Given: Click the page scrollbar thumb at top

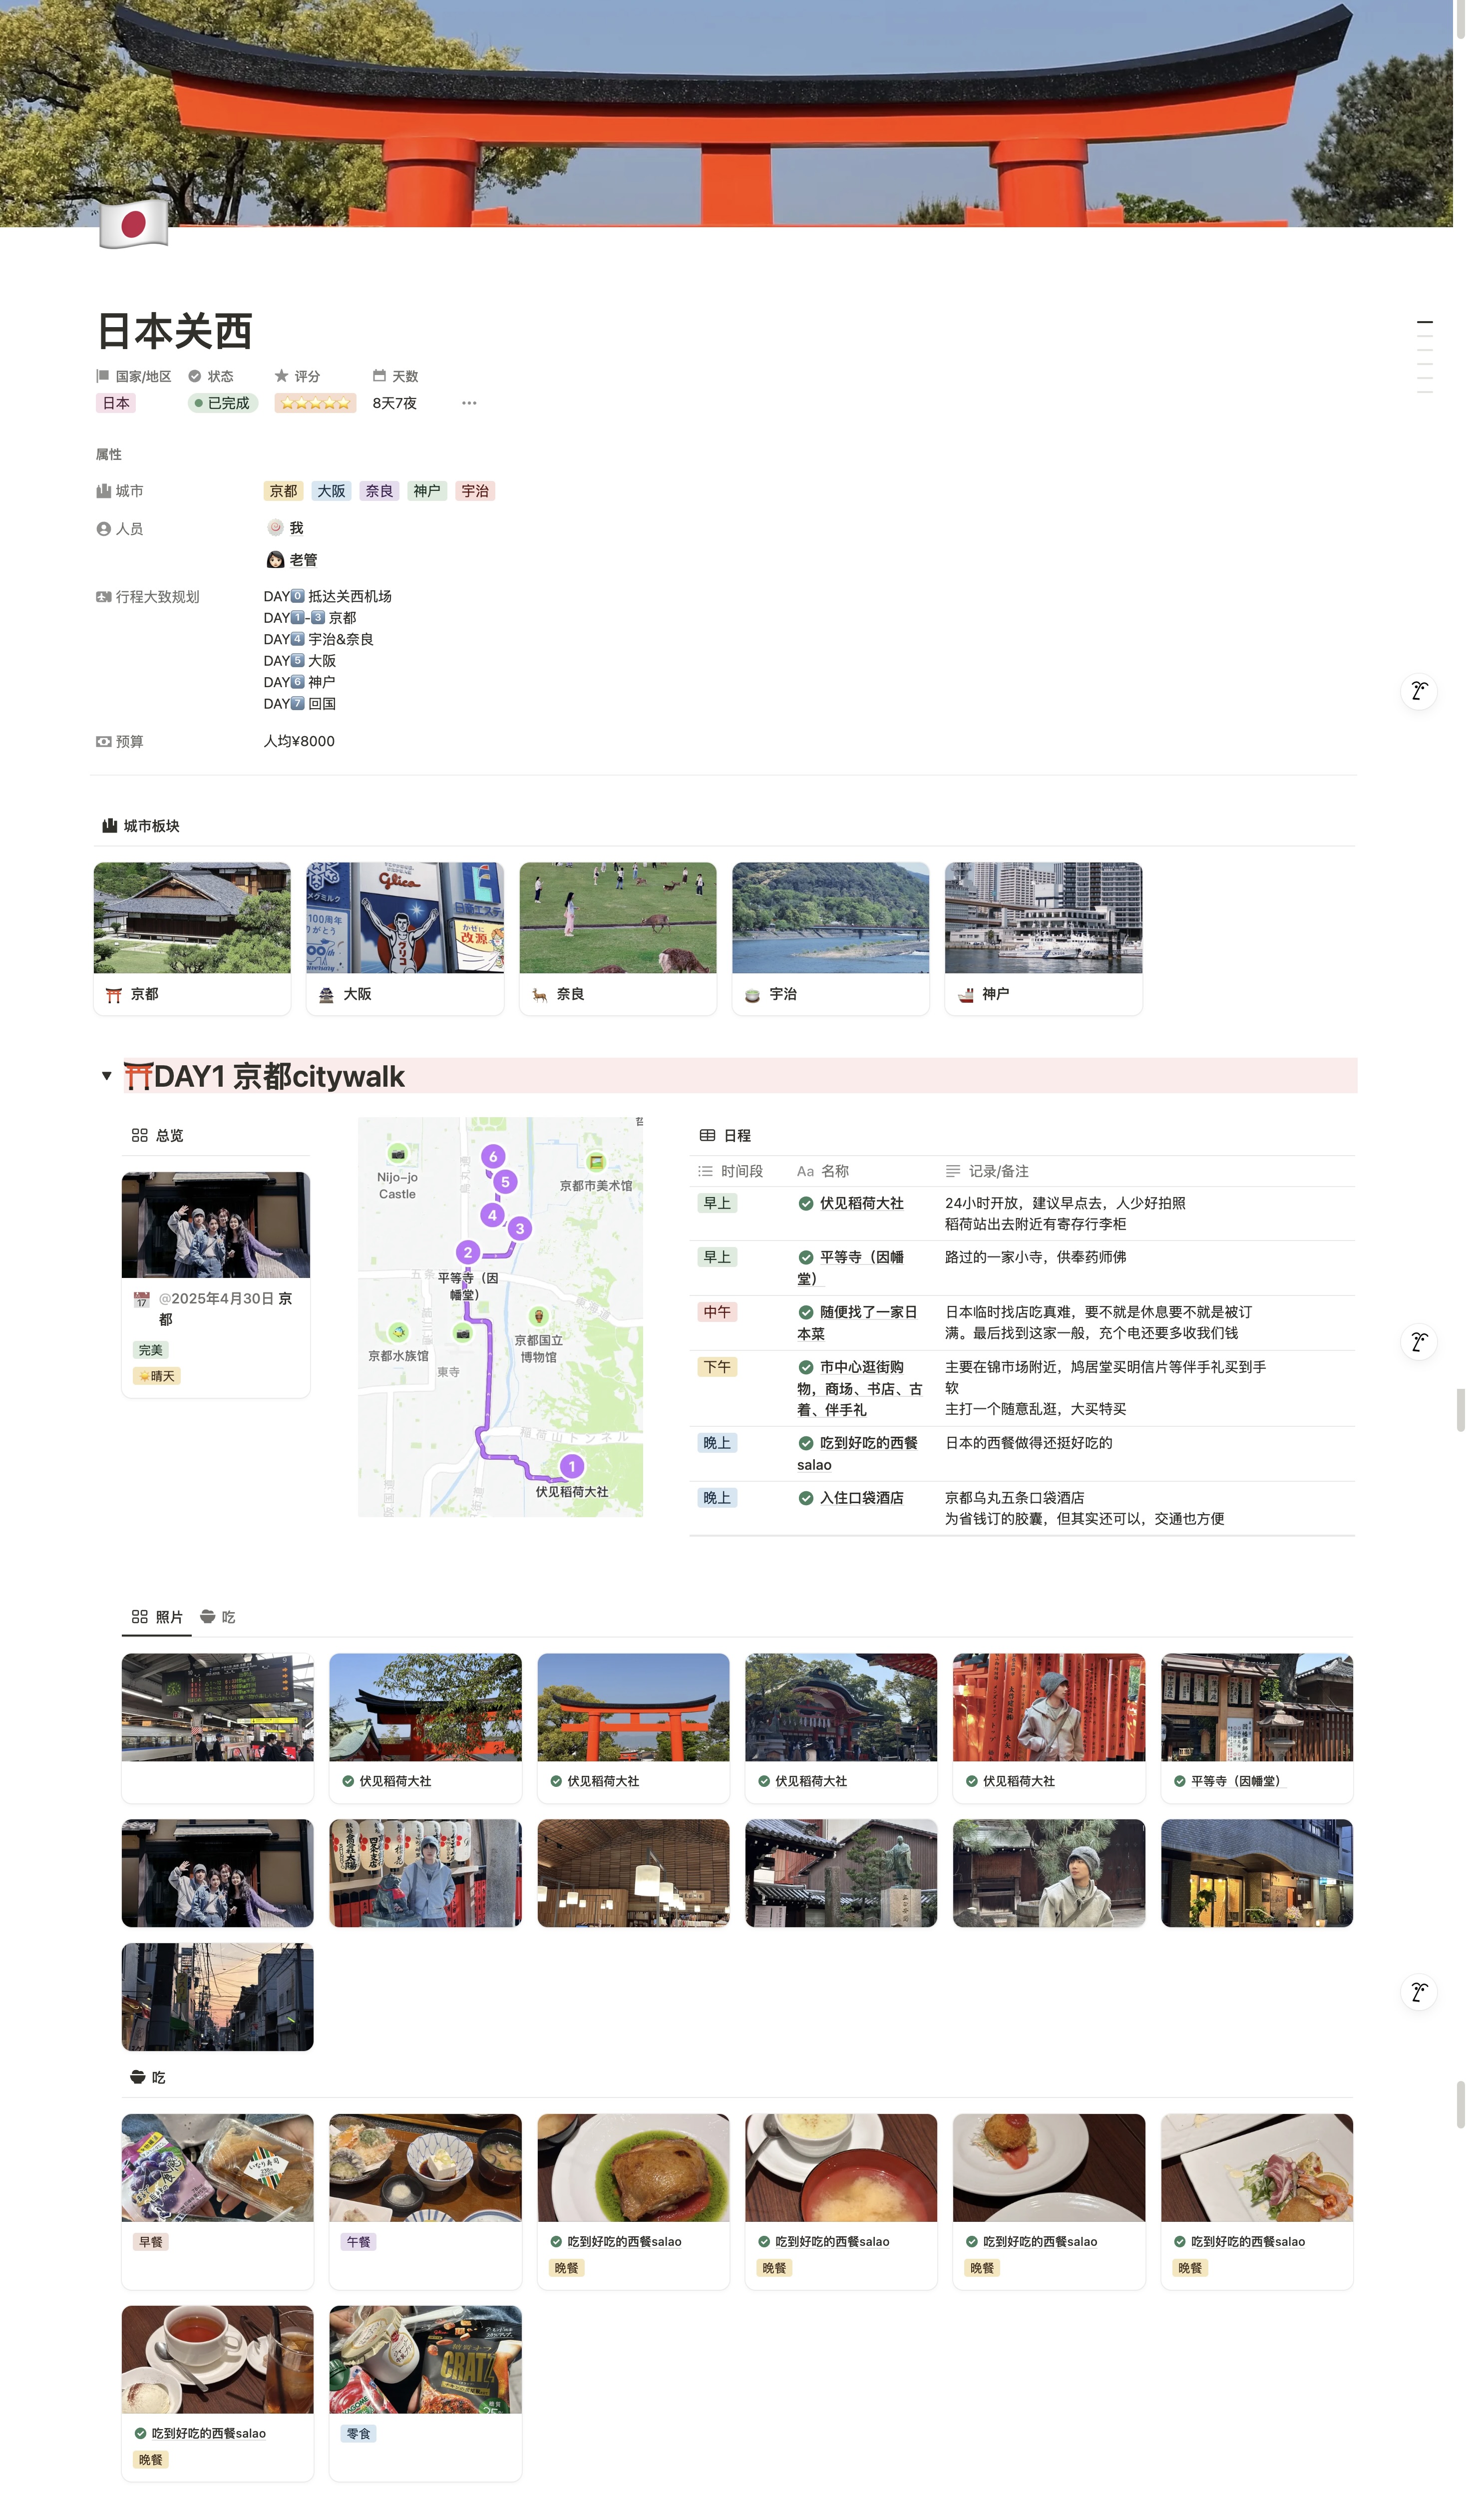Looking at the screenshot, I should tap(1461, 20).
